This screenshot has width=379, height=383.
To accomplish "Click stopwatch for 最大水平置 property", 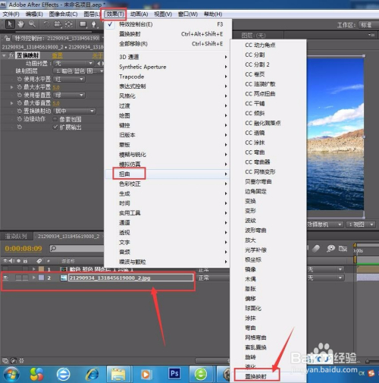I will click(19, 87).
